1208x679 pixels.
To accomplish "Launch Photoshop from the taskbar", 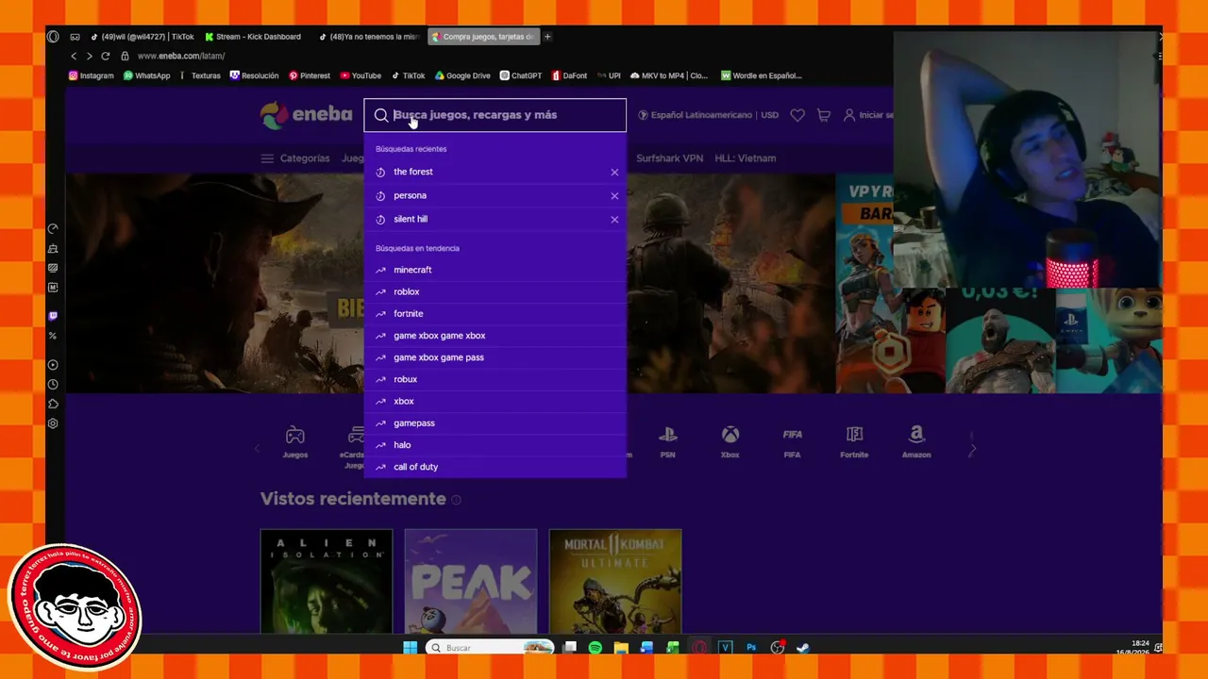I will (751, 648).
